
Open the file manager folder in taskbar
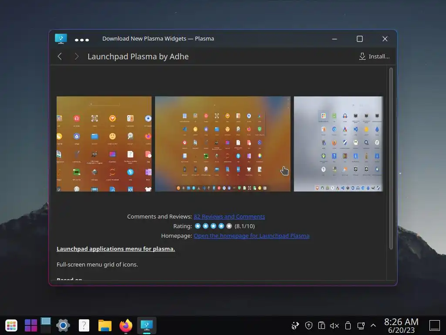(105, 325)
